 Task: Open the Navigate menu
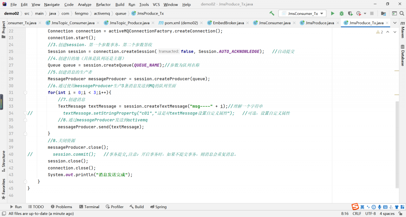pyautogui.click(x=52, y=4)
